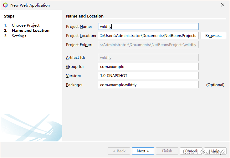
Task: Click the 'Project Folder:' label
Action: (79, 45)
